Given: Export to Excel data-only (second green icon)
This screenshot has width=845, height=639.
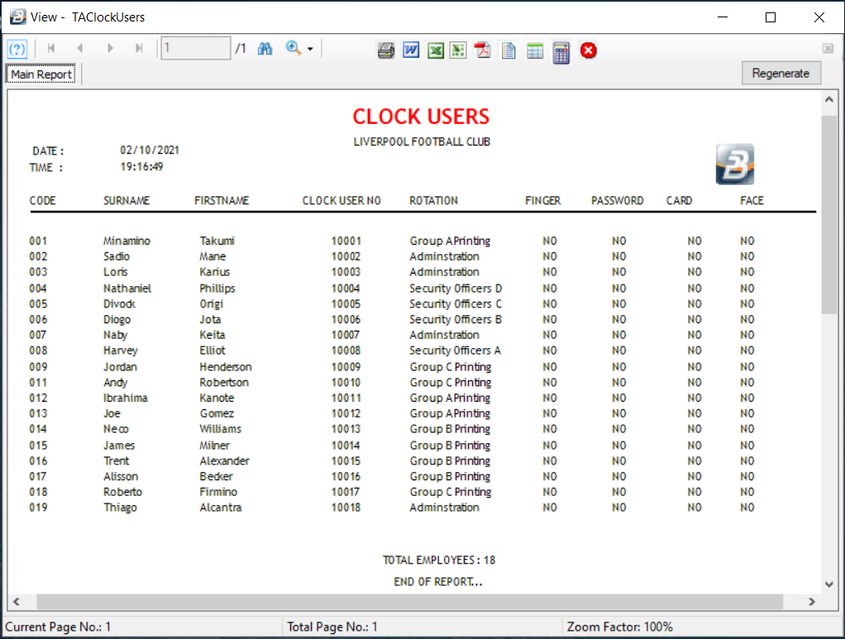Looking at the screenshot, I should (x=458, y=50).
